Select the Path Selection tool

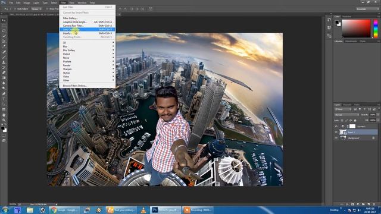[x=4, y=104]
